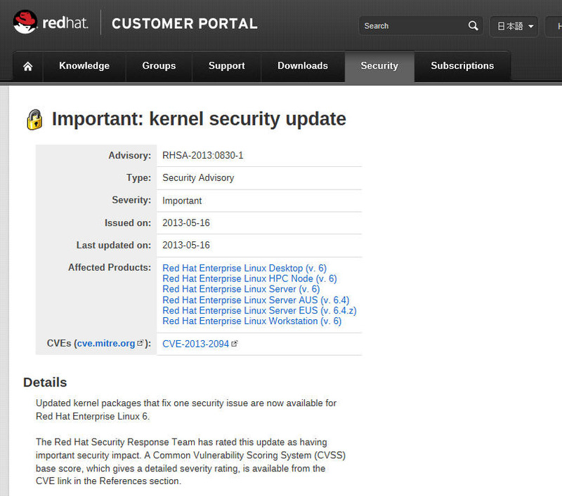562x496 pixels.
Task: Open Red Hat Enterprise Linux Workstation link
Action: coord(251,321)
